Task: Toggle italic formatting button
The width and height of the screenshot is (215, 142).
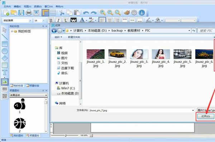Action: [58, 20]
